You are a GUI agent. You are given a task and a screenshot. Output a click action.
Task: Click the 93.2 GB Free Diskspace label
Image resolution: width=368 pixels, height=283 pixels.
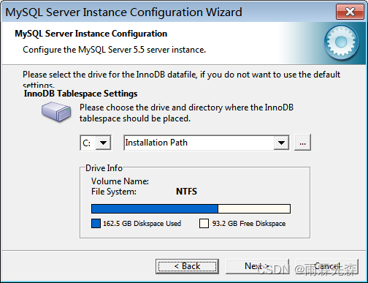[249, 224]
